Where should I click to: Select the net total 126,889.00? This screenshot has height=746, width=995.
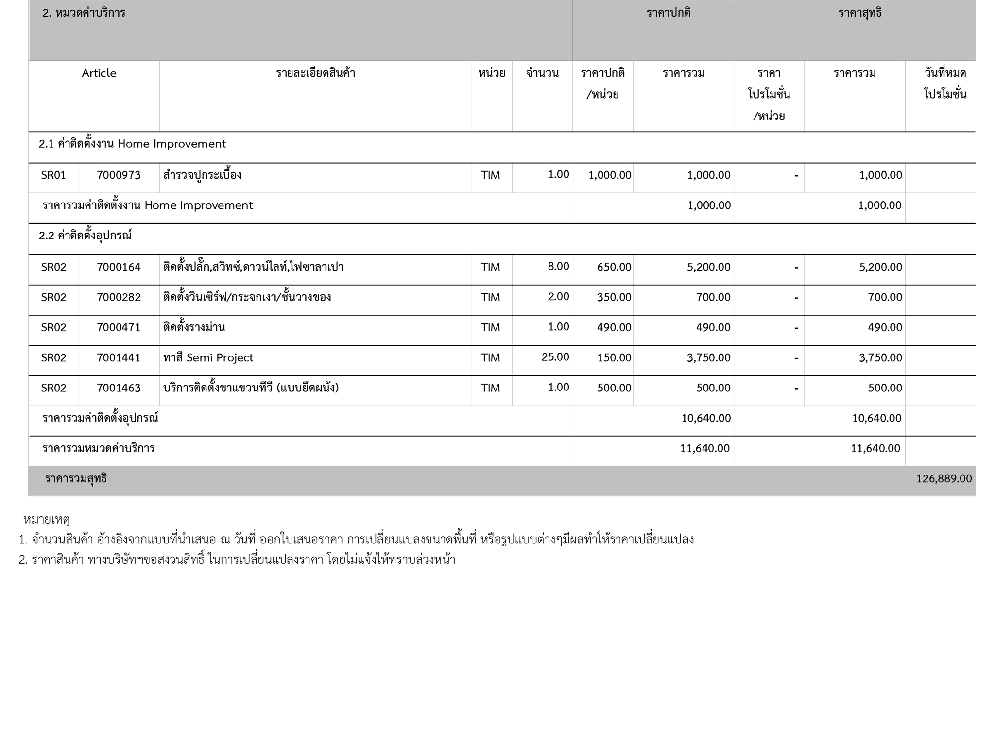(944, 479)
